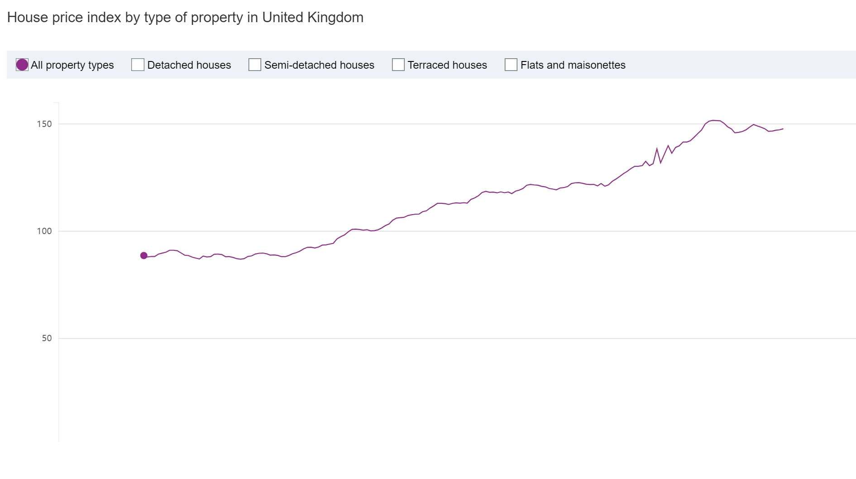Turn on Flats and maisonettes checkbox
Image resolution: width=856 pixels, height=479 pixels.
tap(511, 65)
